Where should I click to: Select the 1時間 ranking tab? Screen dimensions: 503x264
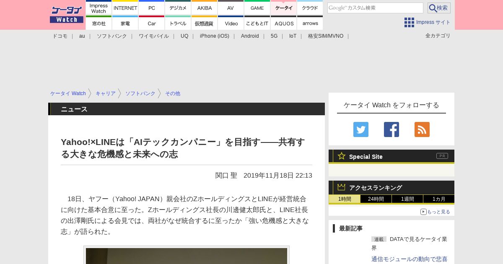pyautogui.click(x=345, y=199)
